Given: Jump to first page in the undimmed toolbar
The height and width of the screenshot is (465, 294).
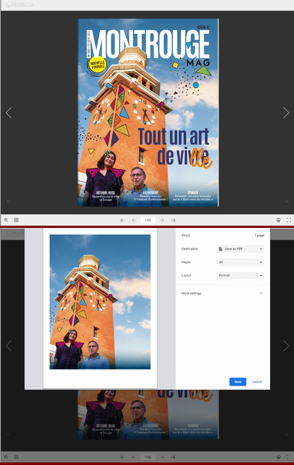Looking at the screenshot, I should (x=123, y=220).
